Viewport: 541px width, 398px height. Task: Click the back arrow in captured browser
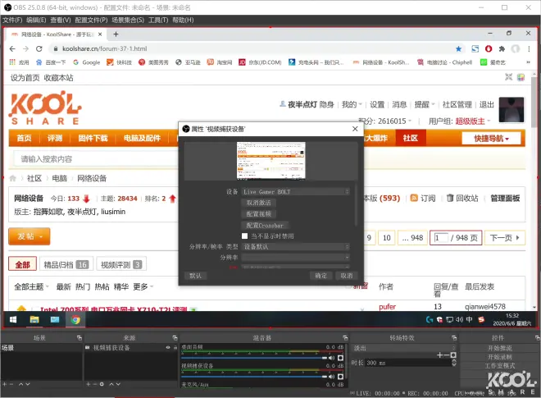pyautogui.click(x=12, y=48)
